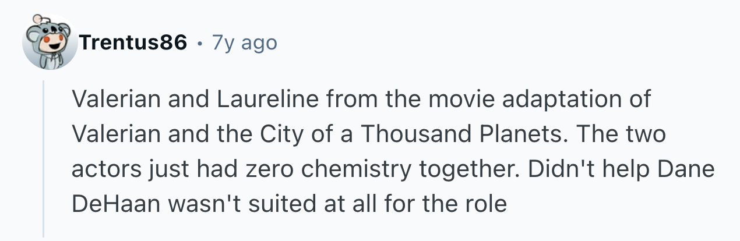This screenshot has width=740, height=241.
Task: Click the words "The two" ending the second line
Action: tap(632, 134)
